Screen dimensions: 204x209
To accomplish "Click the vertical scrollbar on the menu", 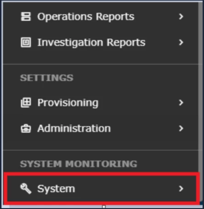I will [200, 87].
